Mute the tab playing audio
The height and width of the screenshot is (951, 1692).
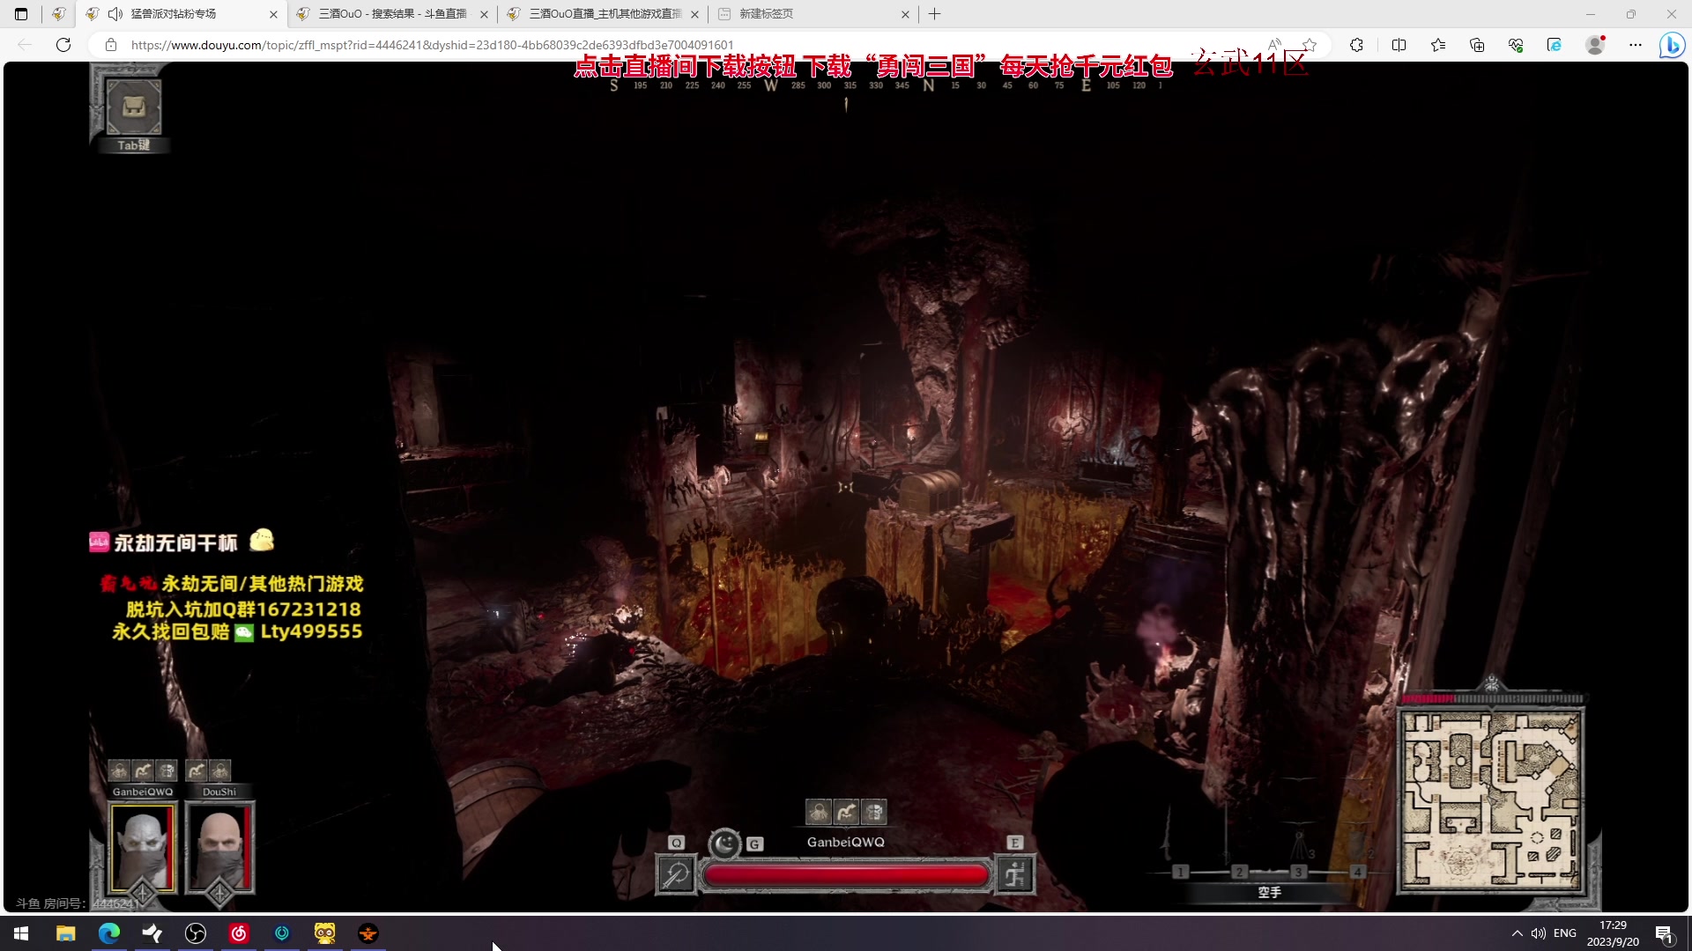click(115, 14)
